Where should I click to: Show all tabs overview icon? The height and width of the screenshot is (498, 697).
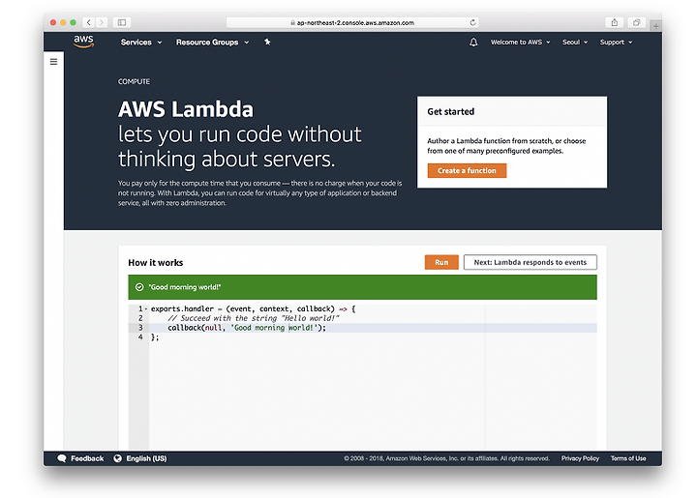[637, 22]
